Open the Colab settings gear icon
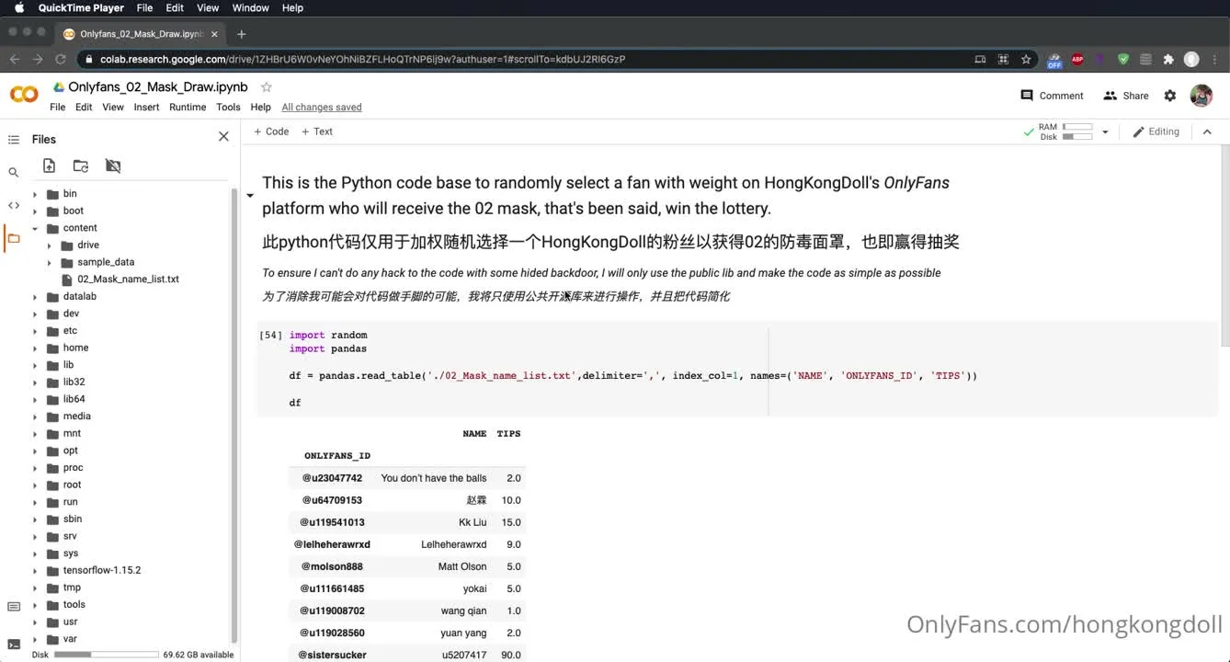 [1169, 96]
